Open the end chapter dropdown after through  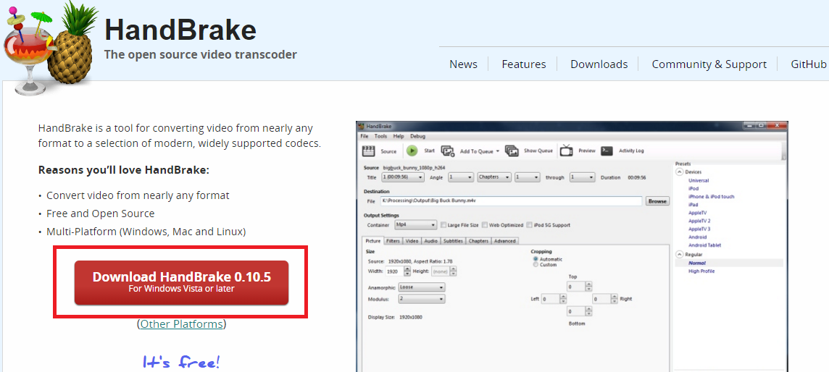point(582,177)
